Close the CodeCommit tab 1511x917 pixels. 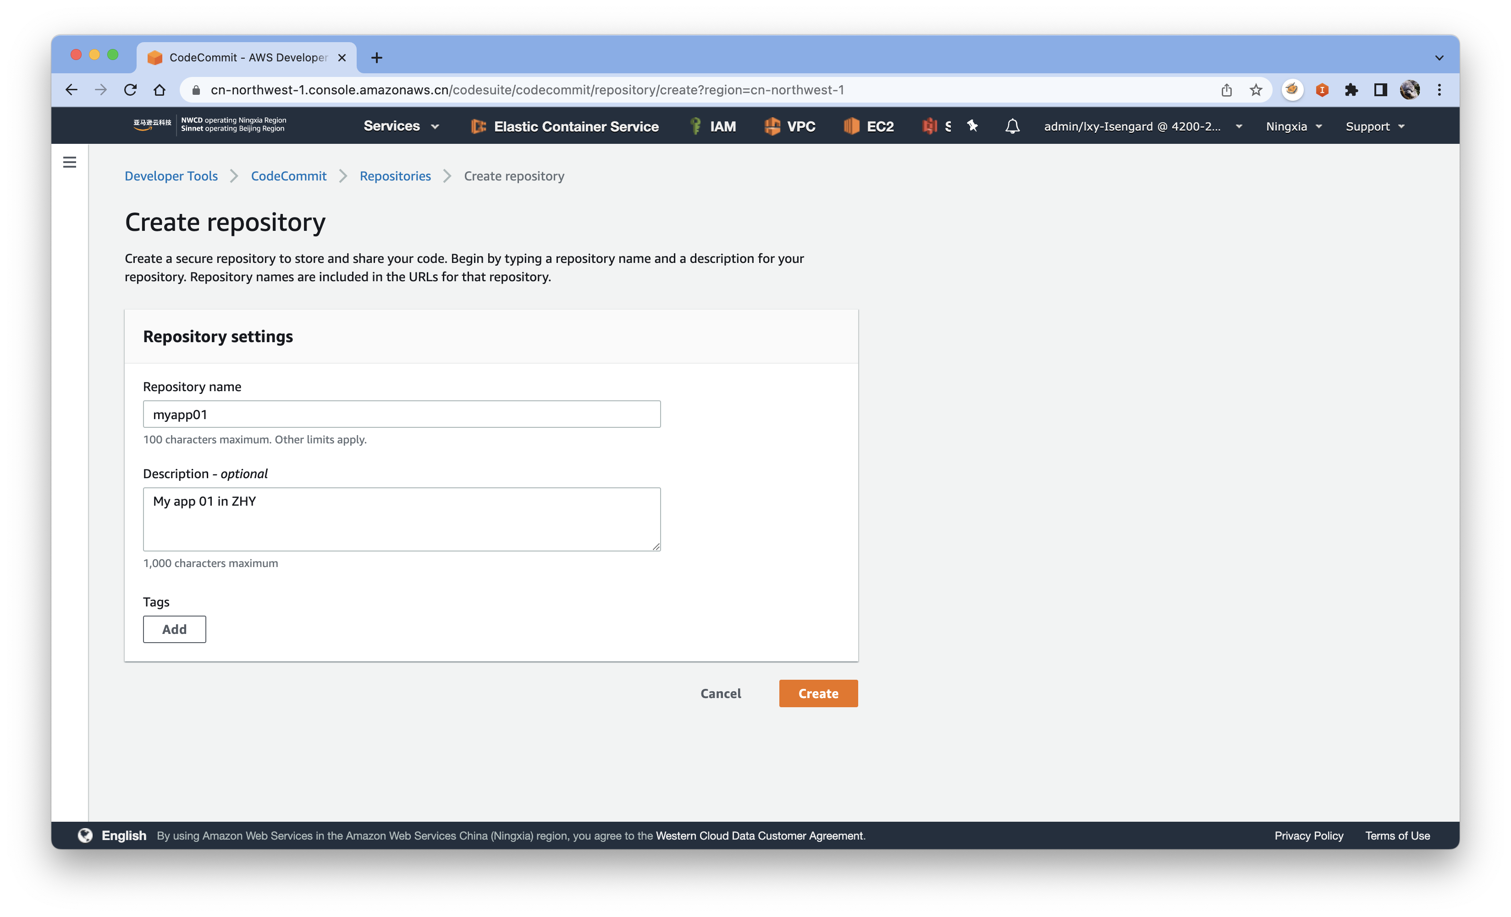tap(342, 58)
